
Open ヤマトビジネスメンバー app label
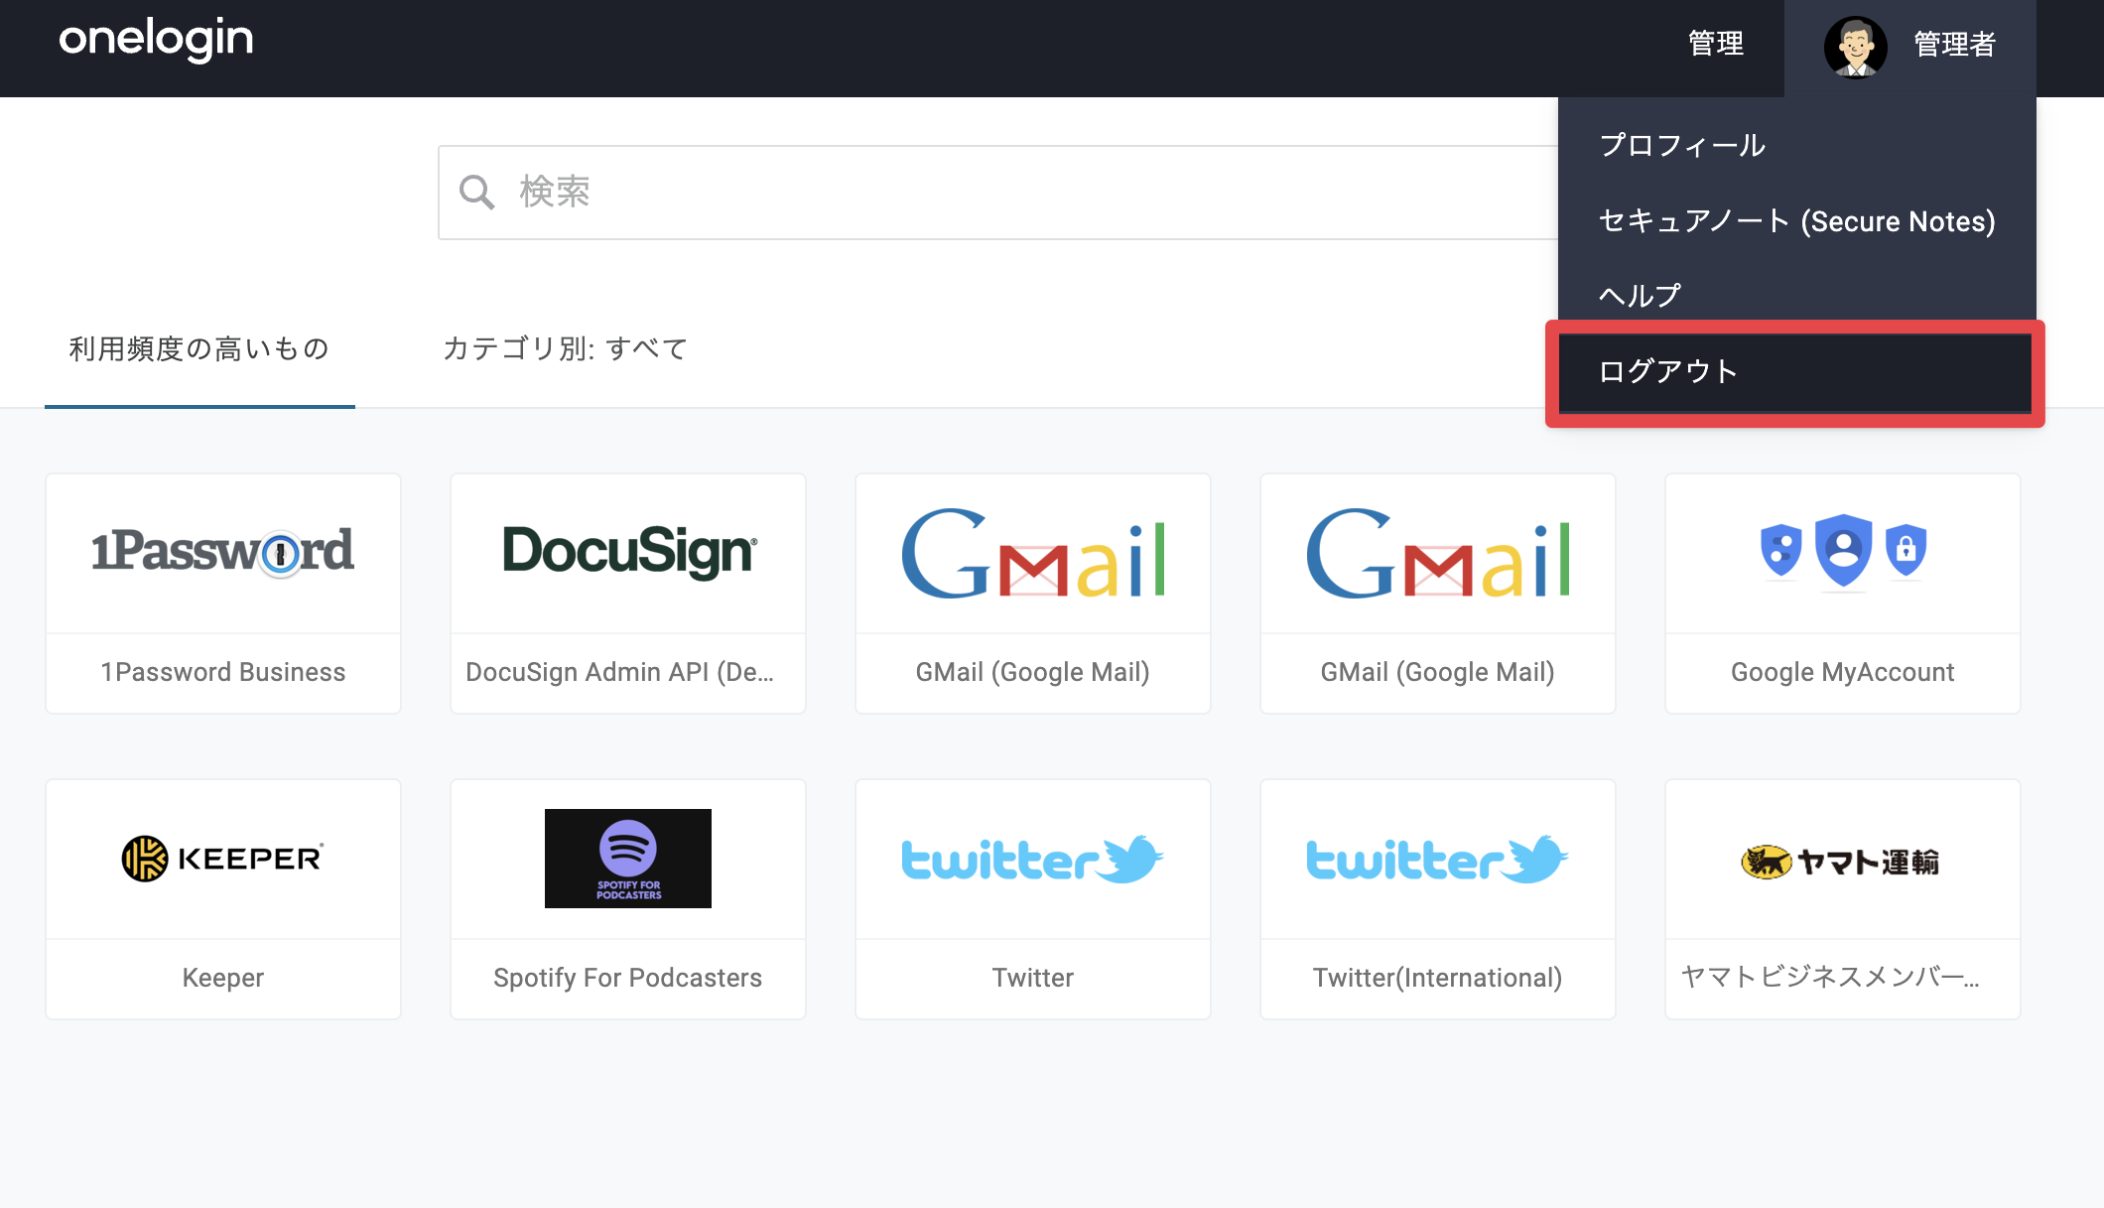pos(1831,978)
